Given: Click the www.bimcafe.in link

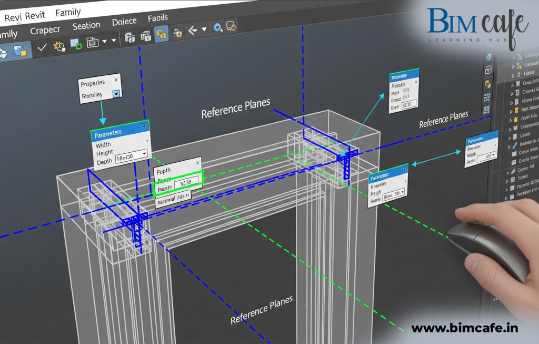Looking at the screenshot, I should (x=464, y=328).
